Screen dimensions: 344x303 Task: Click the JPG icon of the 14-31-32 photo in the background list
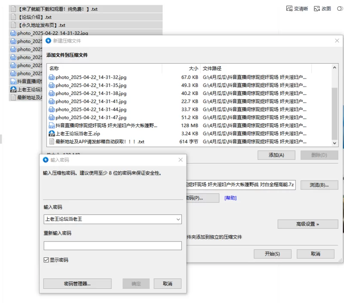(x=13, y=33)
